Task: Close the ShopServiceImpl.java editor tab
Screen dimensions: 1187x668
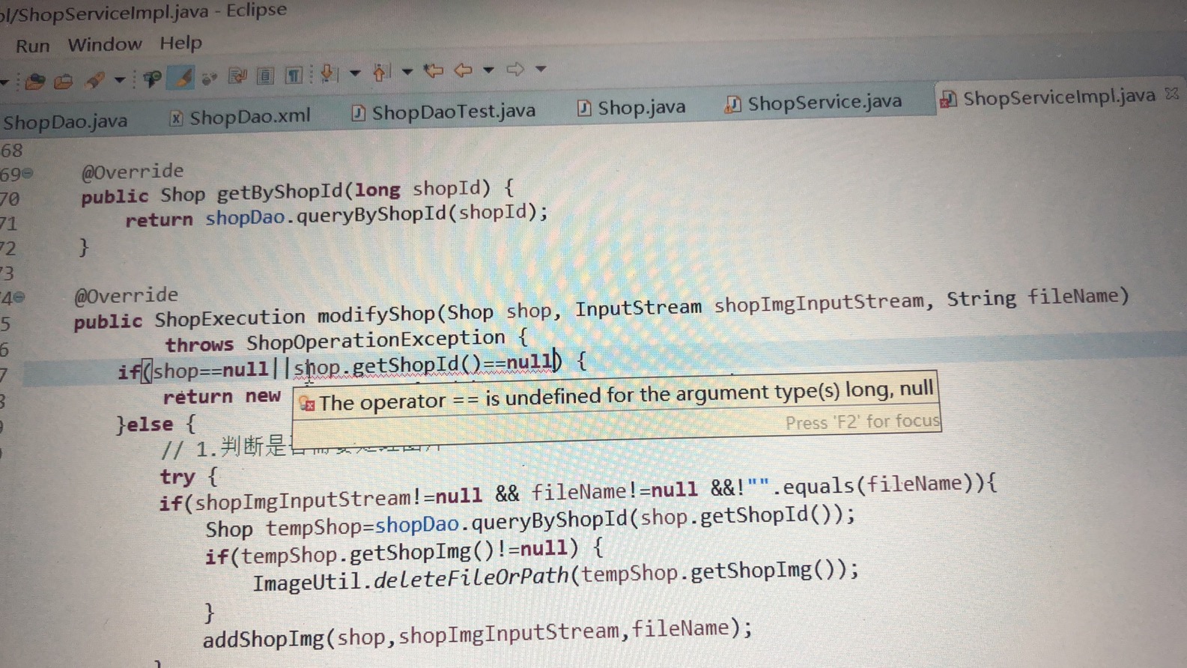Action: (x=1172, y=94)
